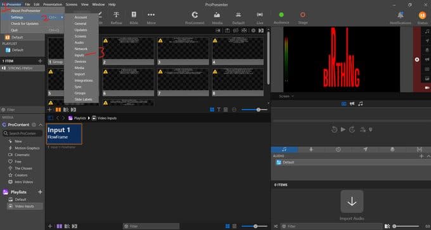This screenshot has width=431, height=230.
Task: Open the Status icon in toolbar
Action: click(x=422, y=15)
